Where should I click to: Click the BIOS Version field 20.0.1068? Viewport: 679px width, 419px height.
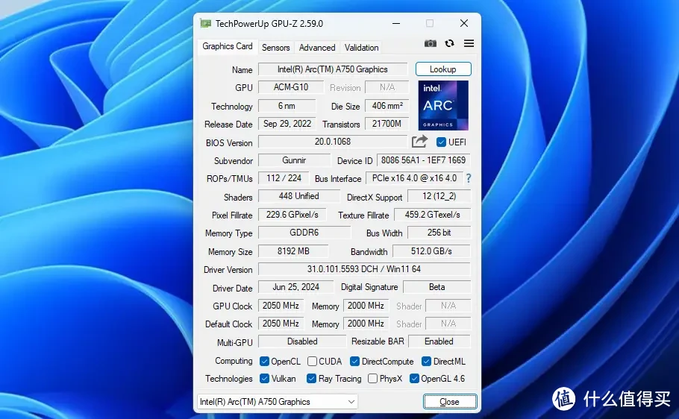click(x=333, y=142)
